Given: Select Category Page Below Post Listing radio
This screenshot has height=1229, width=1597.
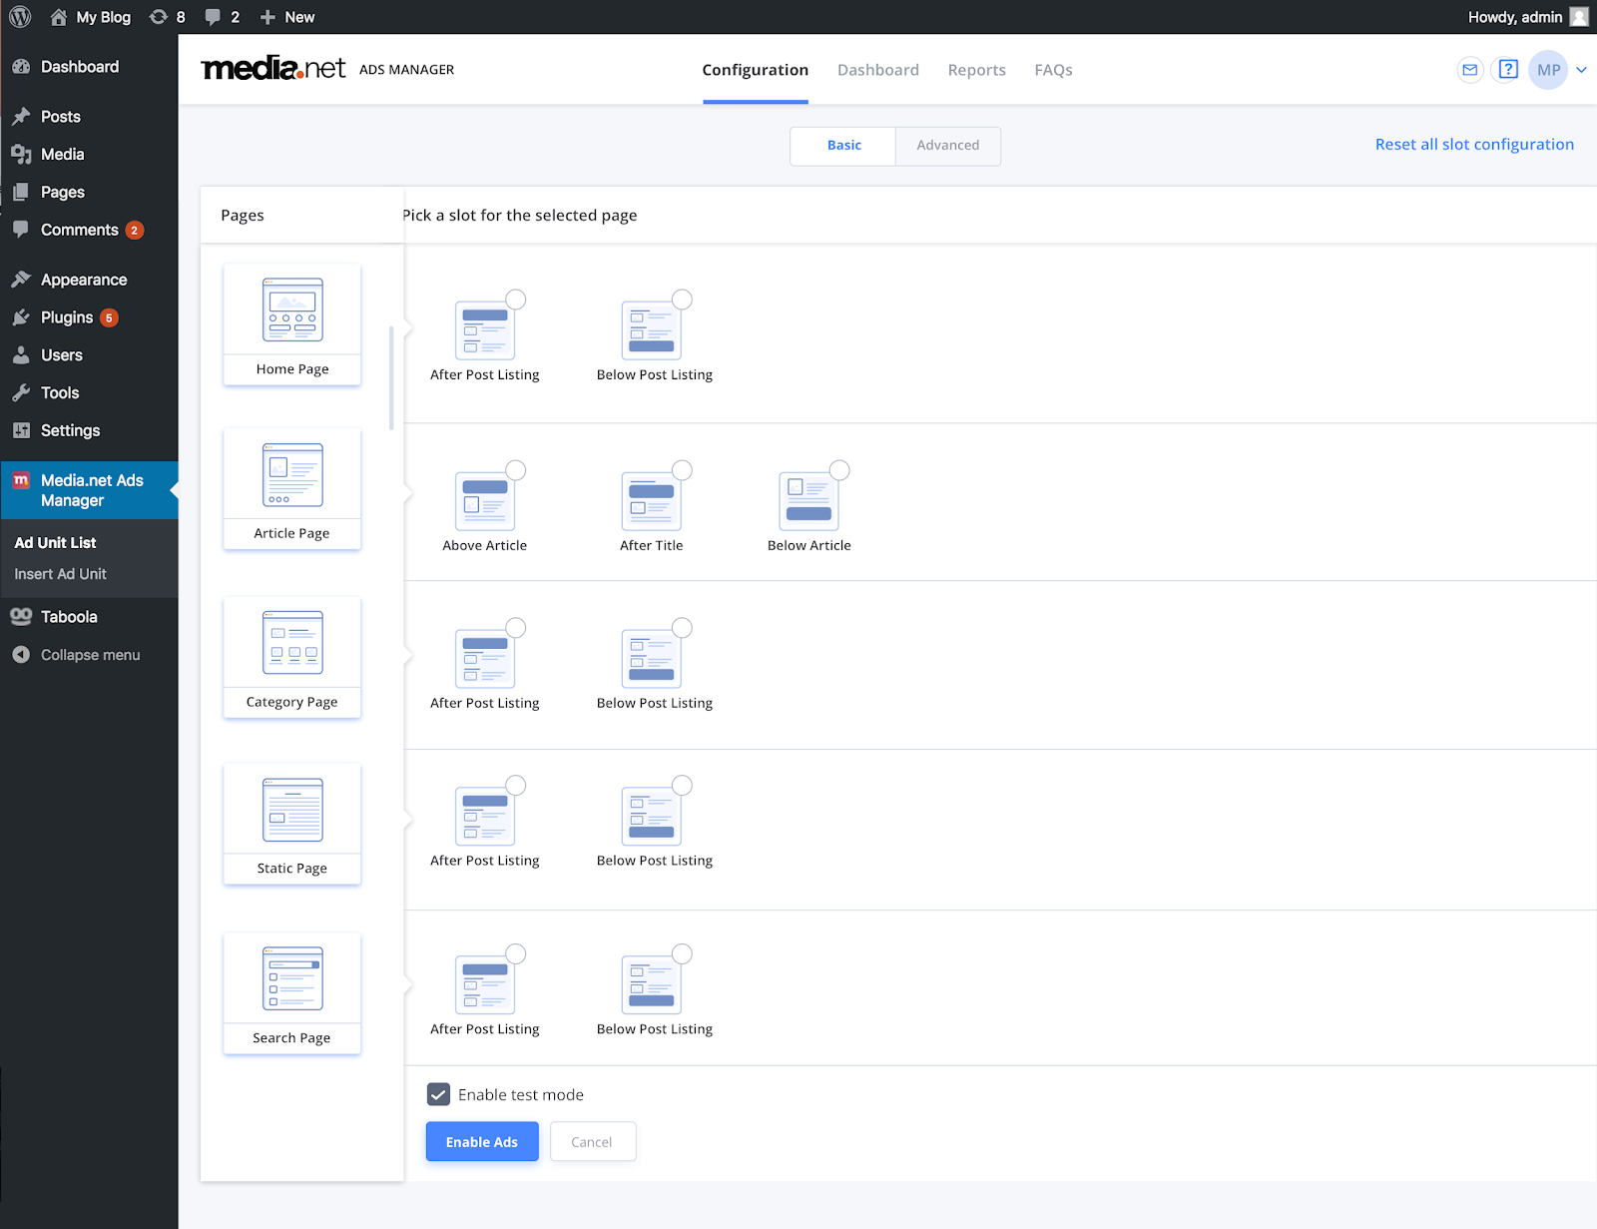Looking at the screenshot, I should point(683,628).
